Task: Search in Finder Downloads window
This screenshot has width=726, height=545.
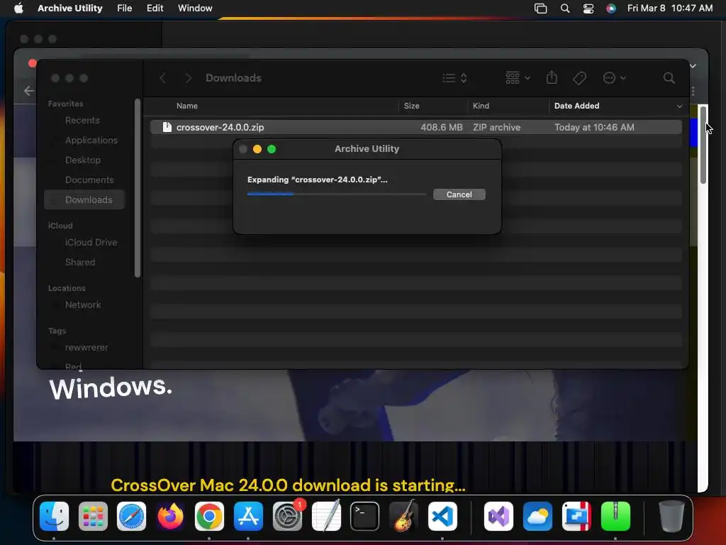Action: [669, 78]
